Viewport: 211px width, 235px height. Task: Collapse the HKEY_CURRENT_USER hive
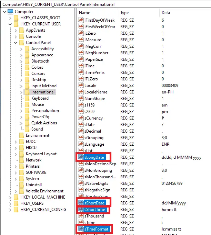tap(10, 24)
